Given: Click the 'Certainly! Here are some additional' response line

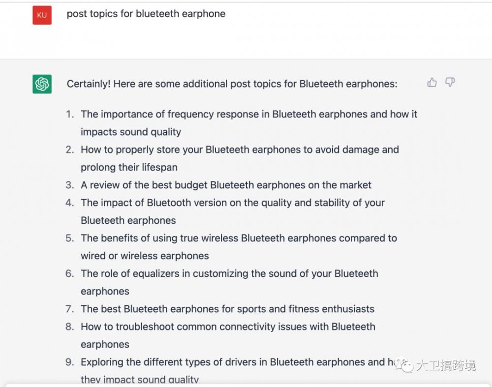Looking at the screenshot, I should click(x=232, y=84).
